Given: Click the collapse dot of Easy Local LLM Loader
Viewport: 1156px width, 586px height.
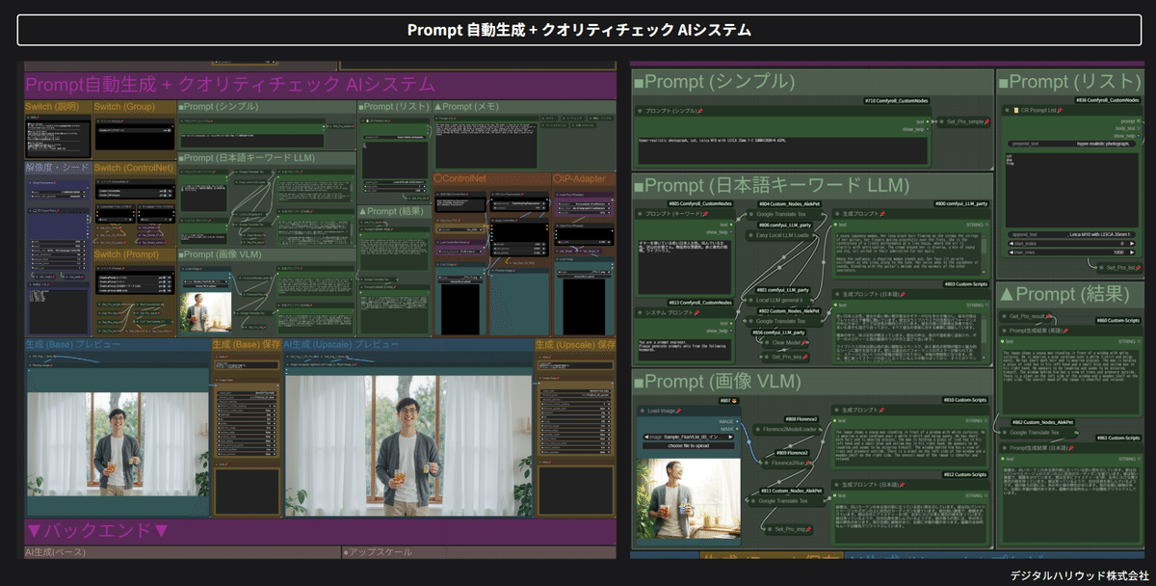Looking at the screenshot, I should click(x=752, y=234).
